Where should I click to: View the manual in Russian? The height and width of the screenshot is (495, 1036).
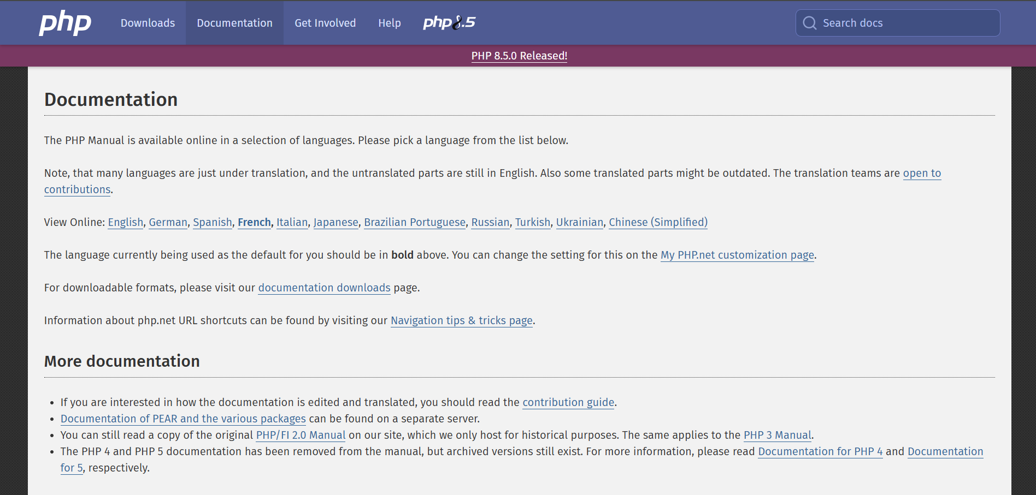(x=491, y=222)
